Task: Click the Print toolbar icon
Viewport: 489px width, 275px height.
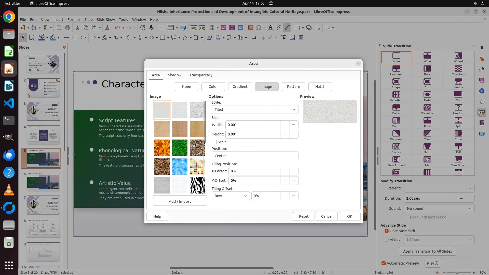Action: 67,28
